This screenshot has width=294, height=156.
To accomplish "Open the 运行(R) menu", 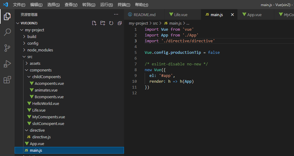I will 107,5.
